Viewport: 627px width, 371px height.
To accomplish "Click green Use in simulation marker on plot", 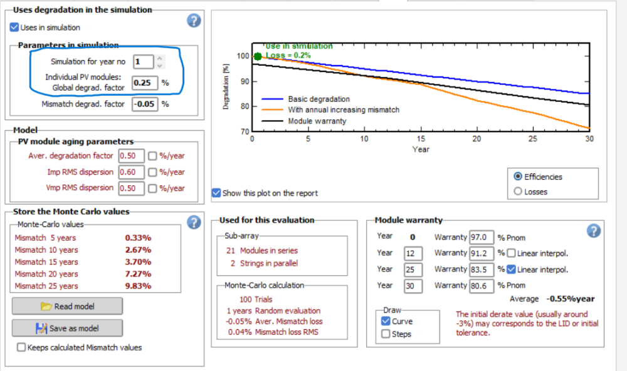I will pyautogui.click(x=257, y=56).
